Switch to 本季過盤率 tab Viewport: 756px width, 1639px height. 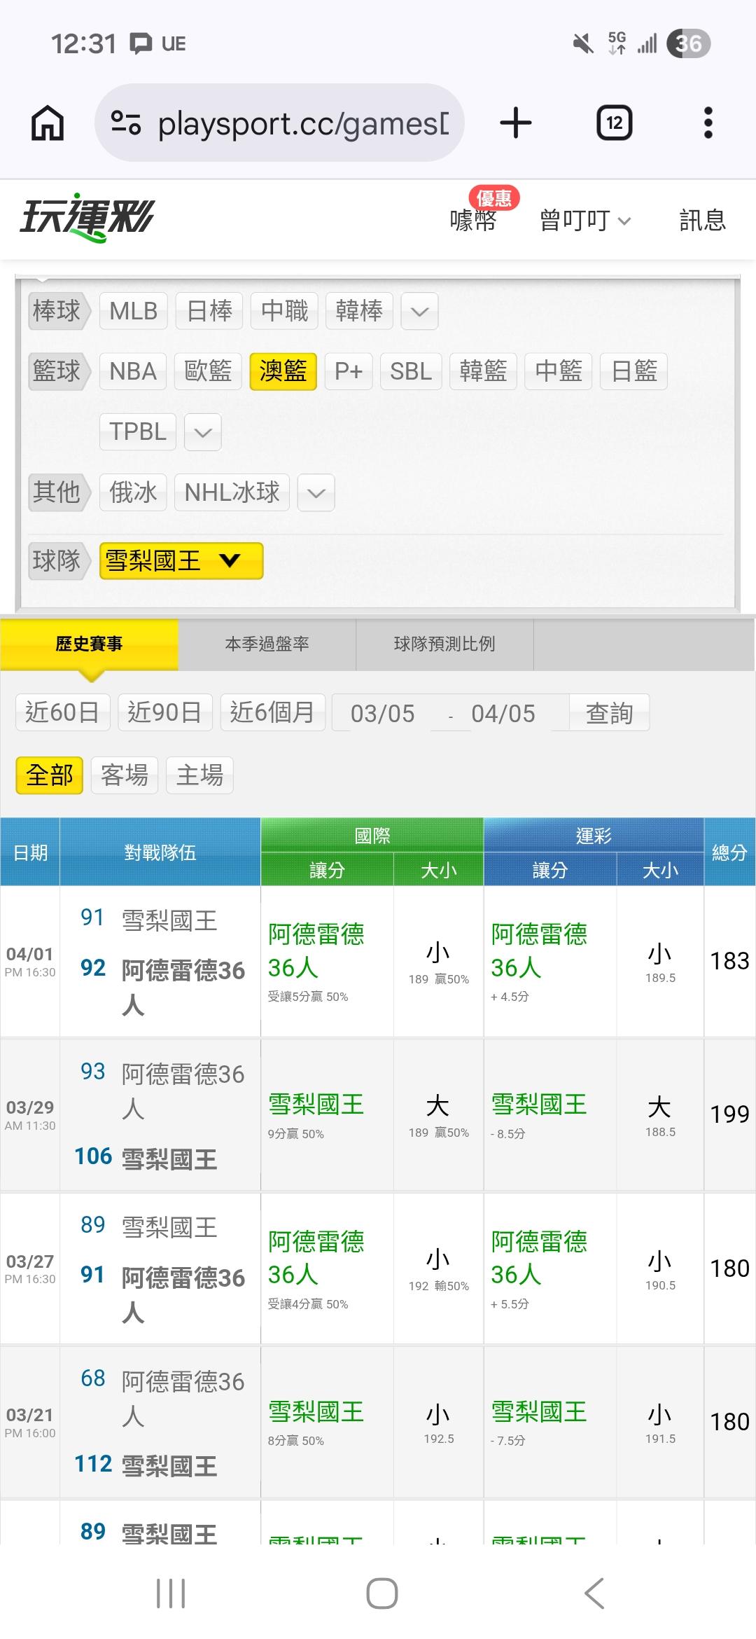(x=267, y=644)
